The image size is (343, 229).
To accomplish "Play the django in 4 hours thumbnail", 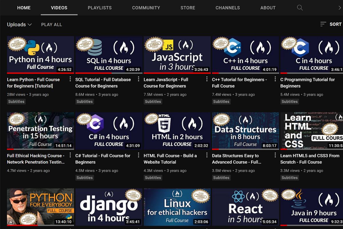I will coord(109,207).
